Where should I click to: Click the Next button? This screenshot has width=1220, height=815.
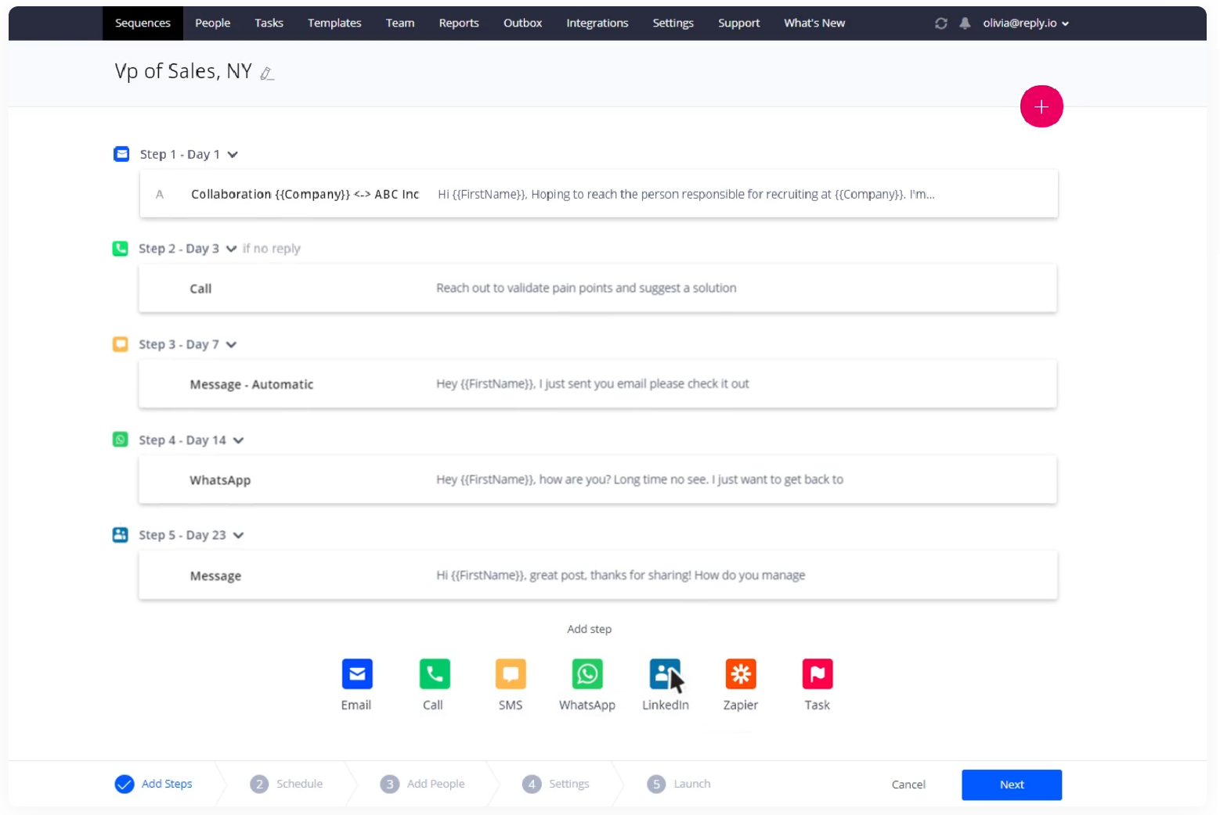pyautogui.click(x=1011, y=784)
